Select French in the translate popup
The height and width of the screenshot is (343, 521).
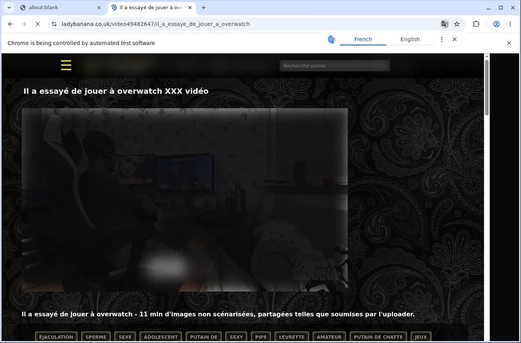pyautogui.click(x=363, y=39)
